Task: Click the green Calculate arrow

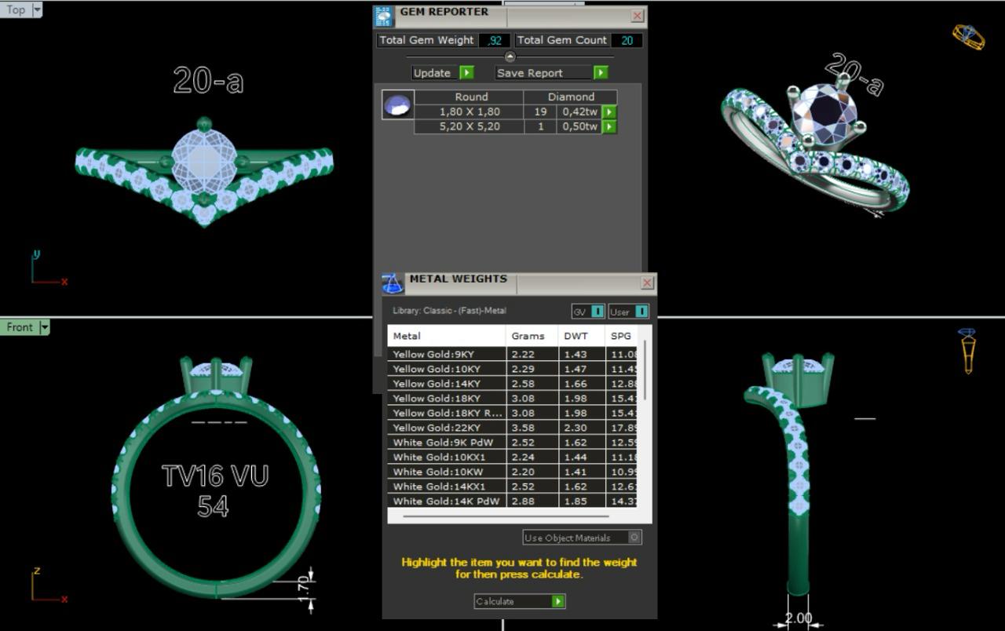Action: tap(557, 601)
